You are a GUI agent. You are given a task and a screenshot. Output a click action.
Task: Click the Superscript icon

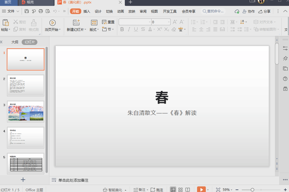159,29
